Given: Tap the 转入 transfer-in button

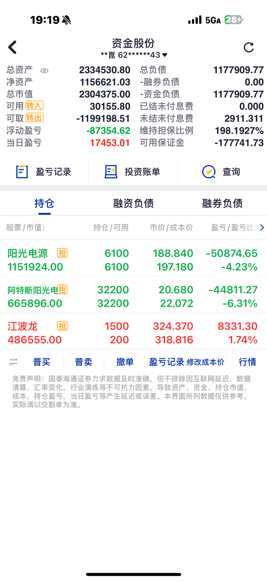Looking at the screenshot, I should (34, 105).
